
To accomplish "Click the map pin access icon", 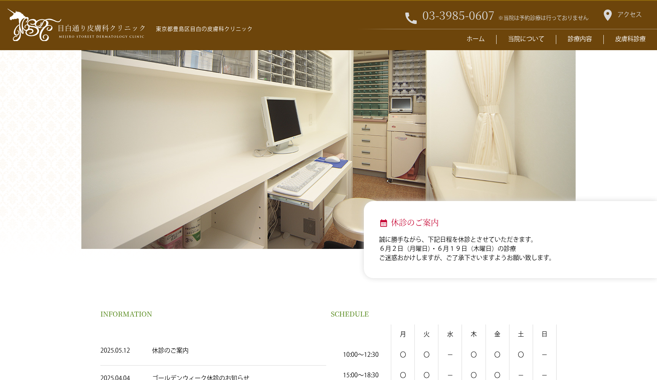I will coord(608,15).
